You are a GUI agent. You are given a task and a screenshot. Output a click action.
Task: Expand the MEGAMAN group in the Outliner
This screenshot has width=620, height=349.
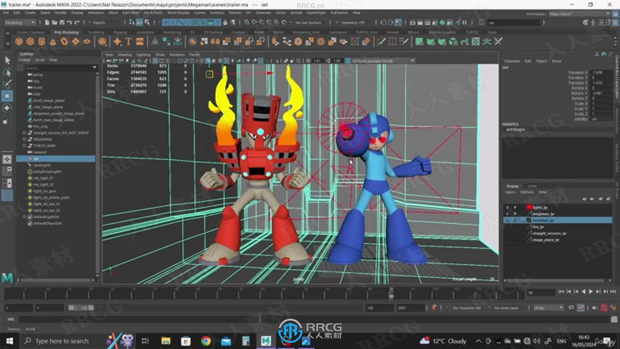(x=24, y=139)
